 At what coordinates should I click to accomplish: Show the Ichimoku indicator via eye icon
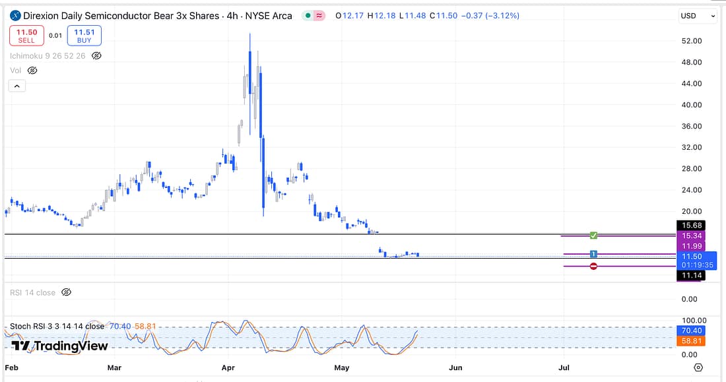coord(96,56)
